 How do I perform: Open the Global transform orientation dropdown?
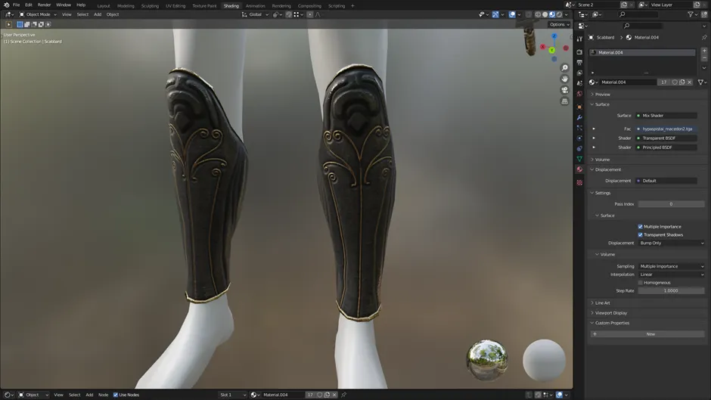coord(256,14)
